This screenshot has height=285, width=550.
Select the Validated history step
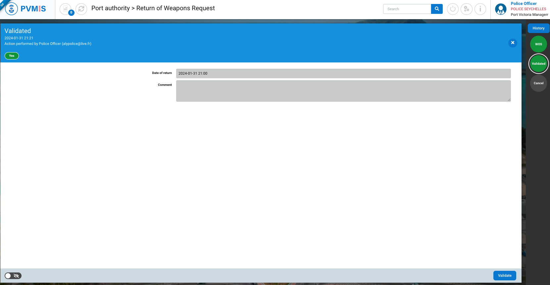(x=538, y=64)
